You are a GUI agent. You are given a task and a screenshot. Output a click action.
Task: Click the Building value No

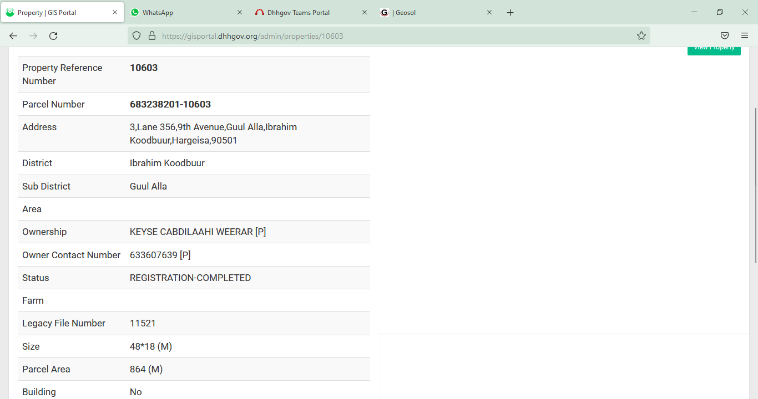(x=136, y=392)
